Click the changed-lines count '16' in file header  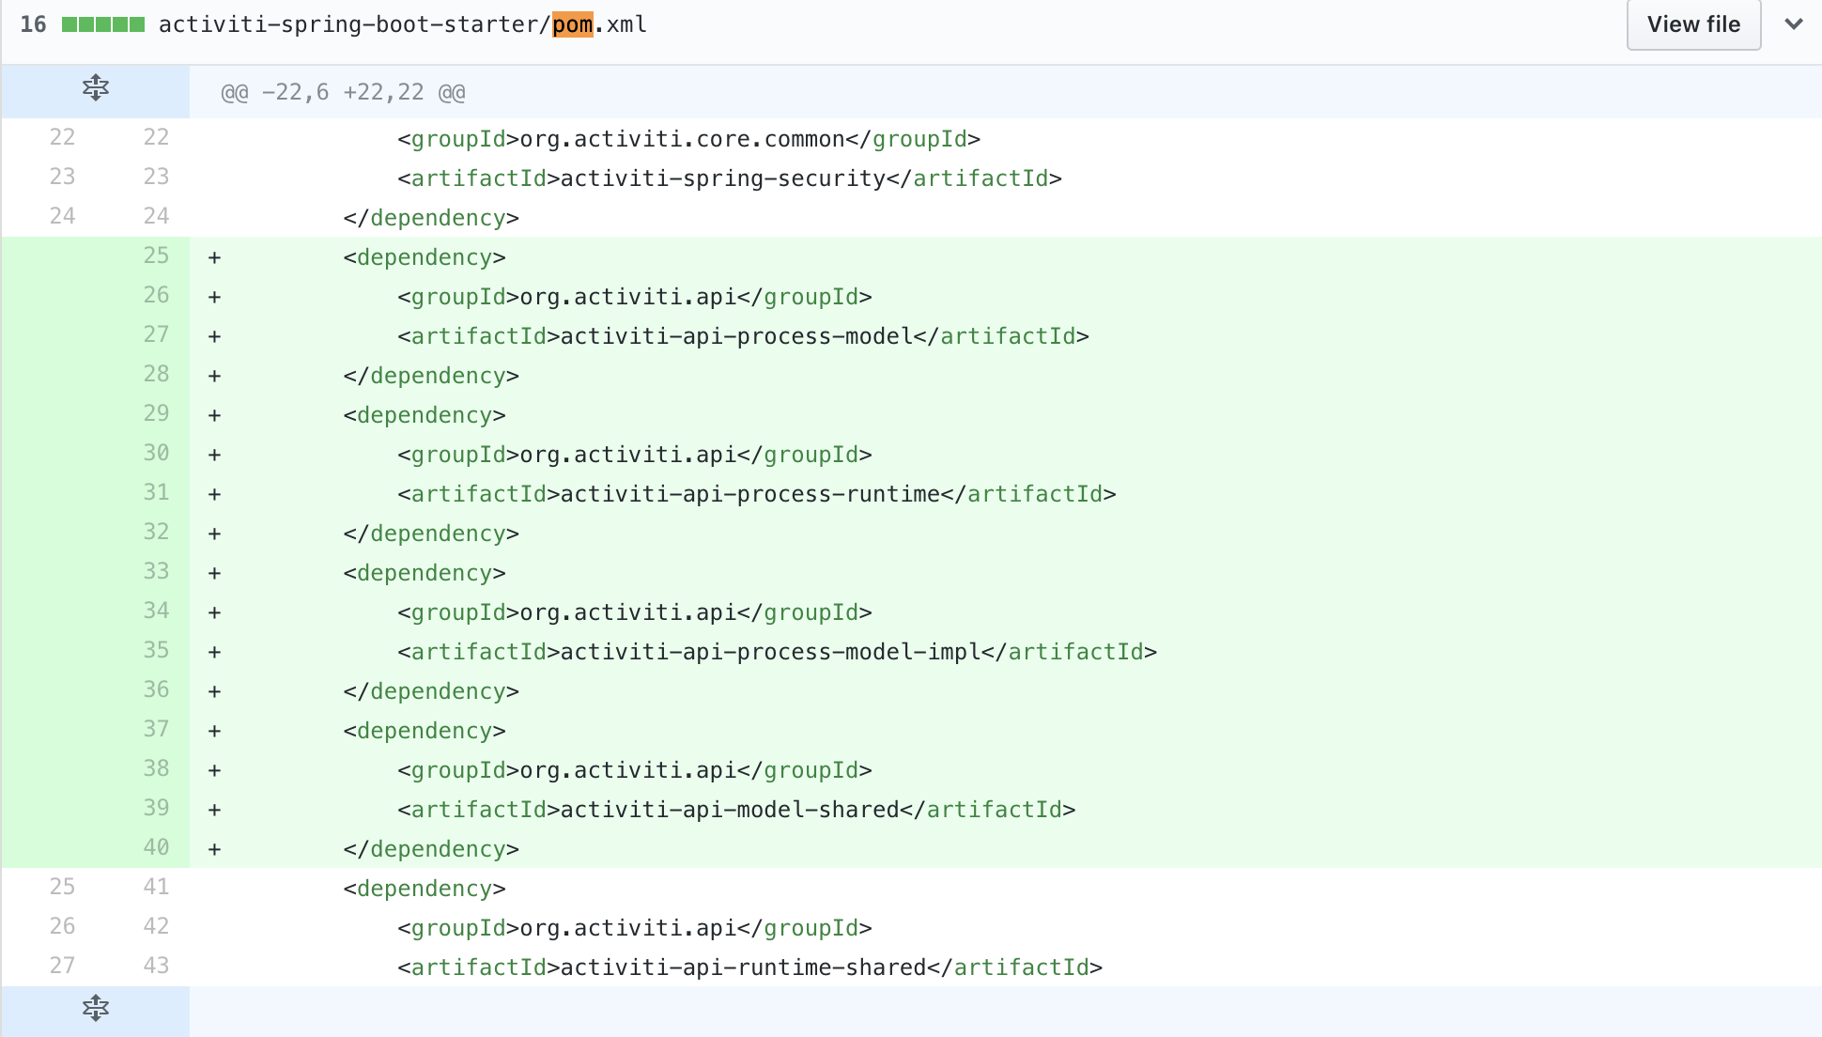click(34, 24)
